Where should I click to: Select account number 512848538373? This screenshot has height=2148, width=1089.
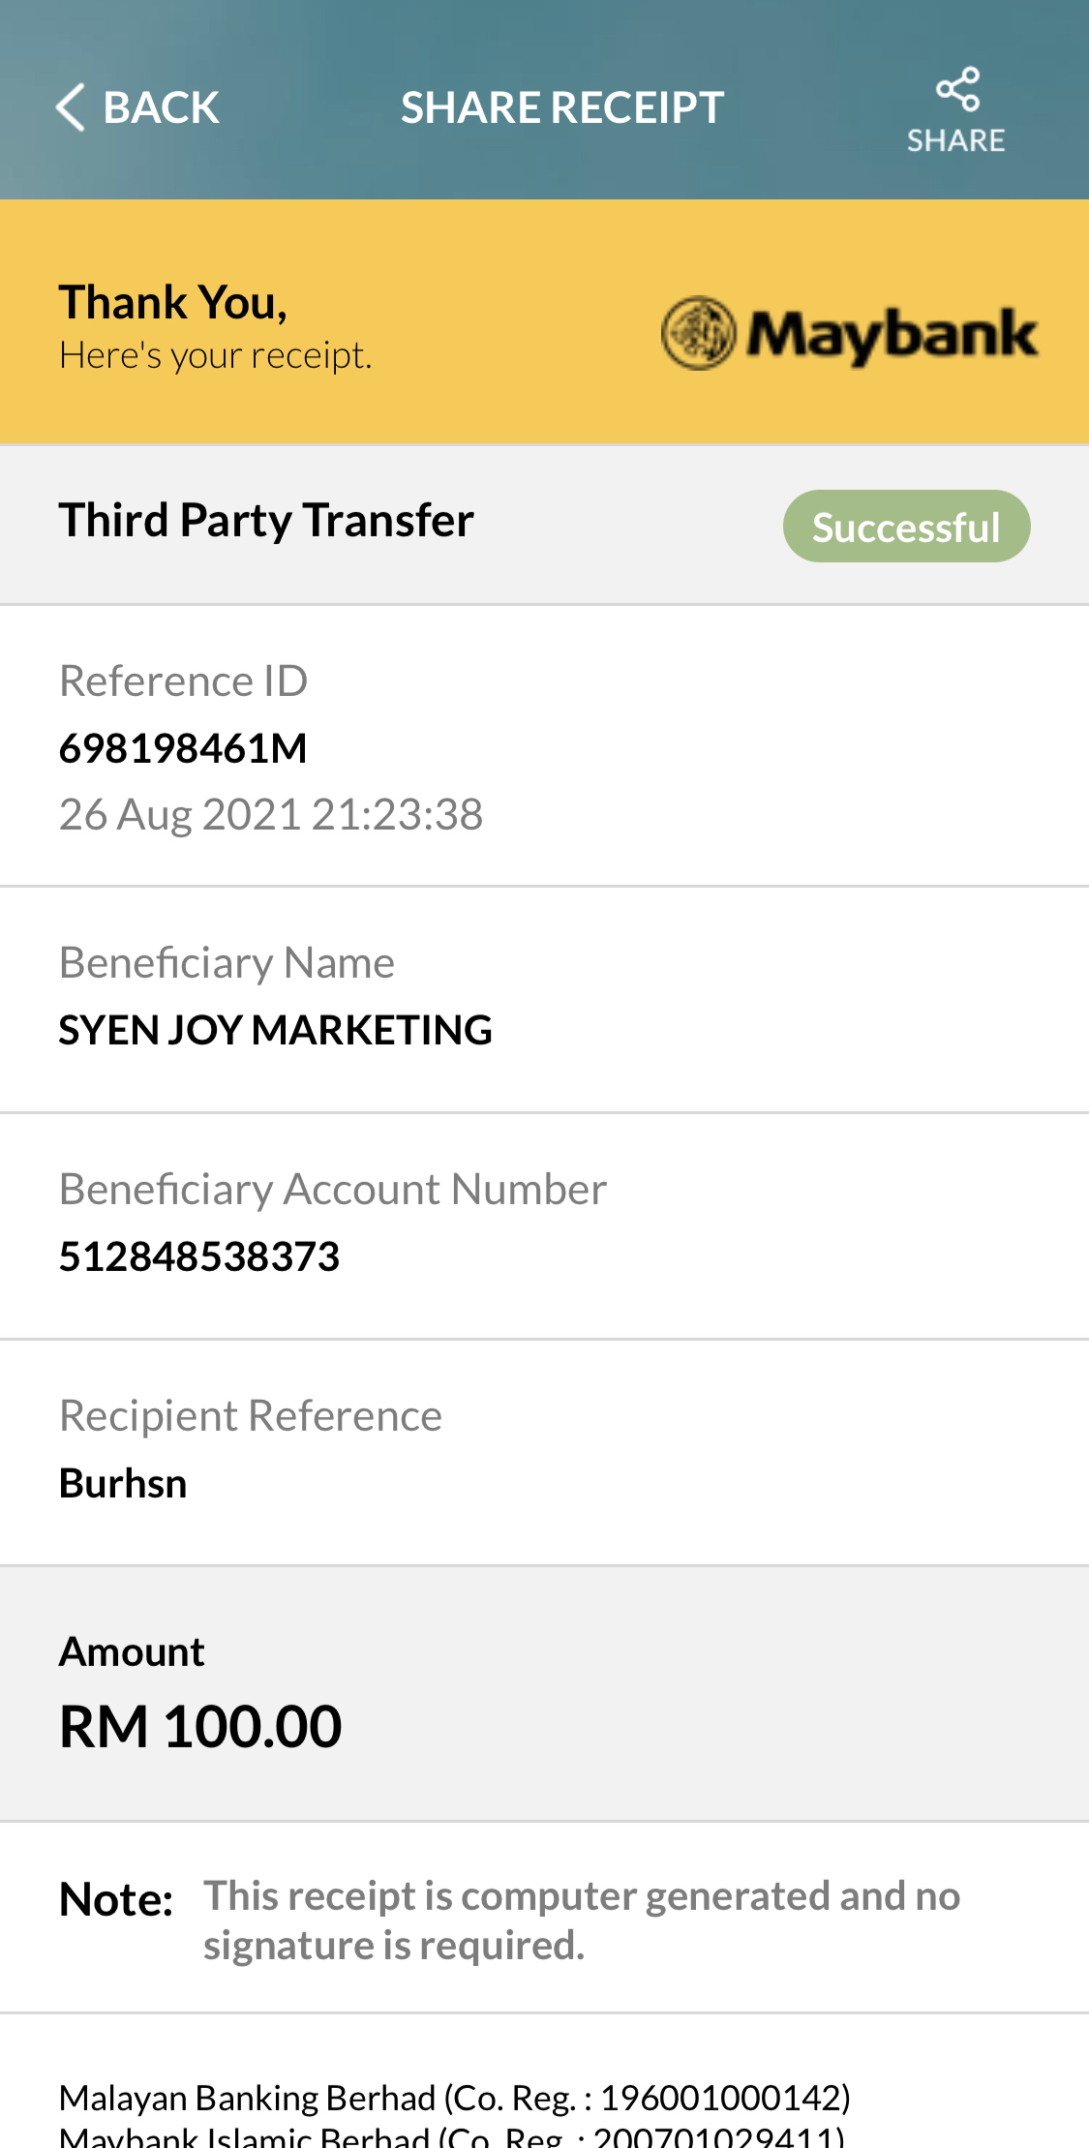(x=199, y=1256)
